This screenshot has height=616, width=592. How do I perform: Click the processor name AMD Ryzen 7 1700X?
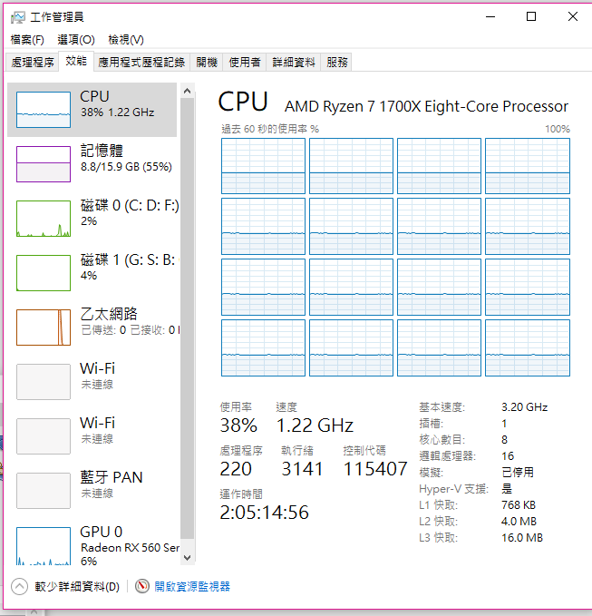coord(426,106)
